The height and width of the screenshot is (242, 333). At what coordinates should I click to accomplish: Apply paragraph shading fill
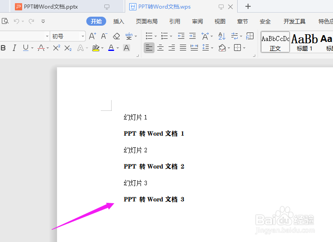point(222,48)
